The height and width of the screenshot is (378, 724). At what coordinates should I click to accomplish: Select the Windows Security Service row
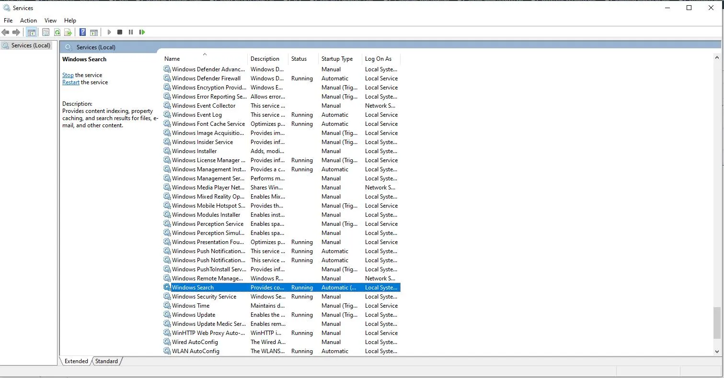pyautogui.click(x=282, y=297)
